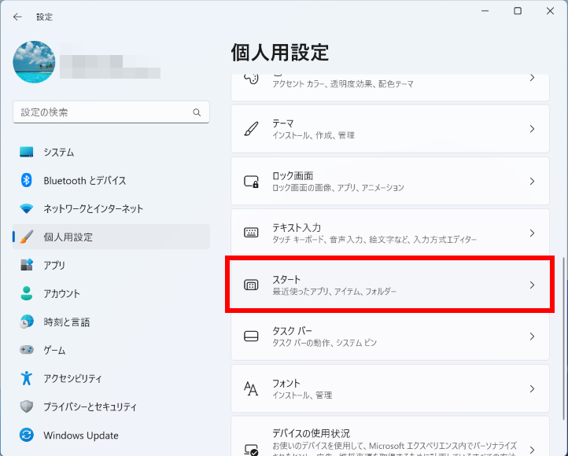Select システム in the sidebar
568x456 pixels.
(111, 152)
